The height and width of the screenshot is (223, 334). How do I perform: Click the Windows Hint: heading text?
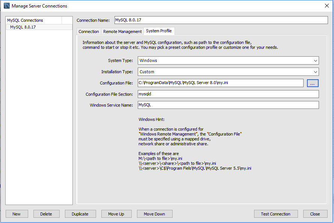tap(152, 119)
